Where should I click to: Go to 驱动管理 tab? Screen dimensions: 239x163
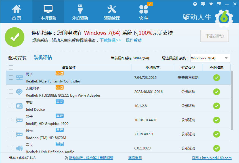[112, 12]
